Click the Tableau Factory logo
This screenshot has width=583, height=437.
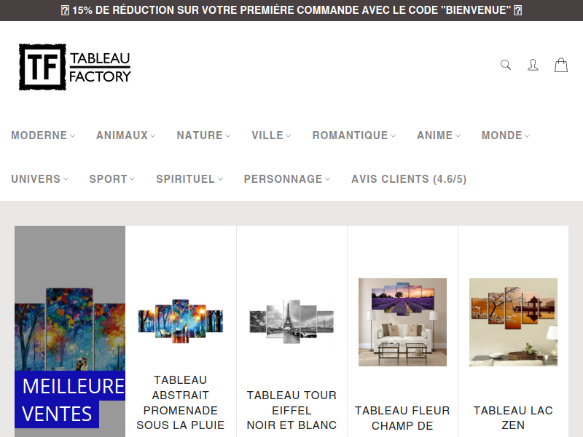(x=75, y=67)
